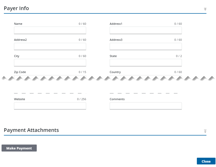This screenshot has width=216, height=167.
Task: Click the Payment Attachments heading text
Action: (x=31, y=130)
